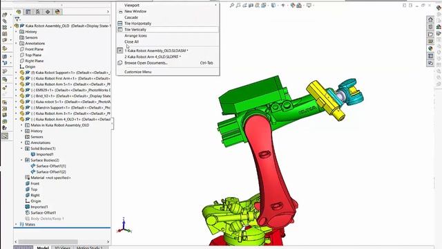
Task: Click the filter funnel icon in tree
Action: click(17, 19)
